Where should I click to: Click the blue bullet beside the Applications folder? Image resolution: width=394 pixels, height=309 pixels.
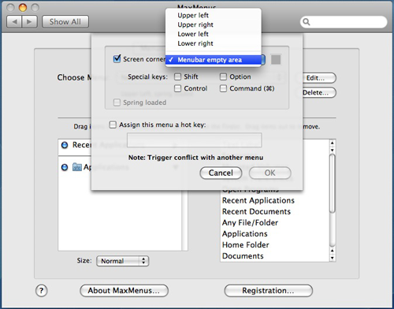[x=65, y=167]
